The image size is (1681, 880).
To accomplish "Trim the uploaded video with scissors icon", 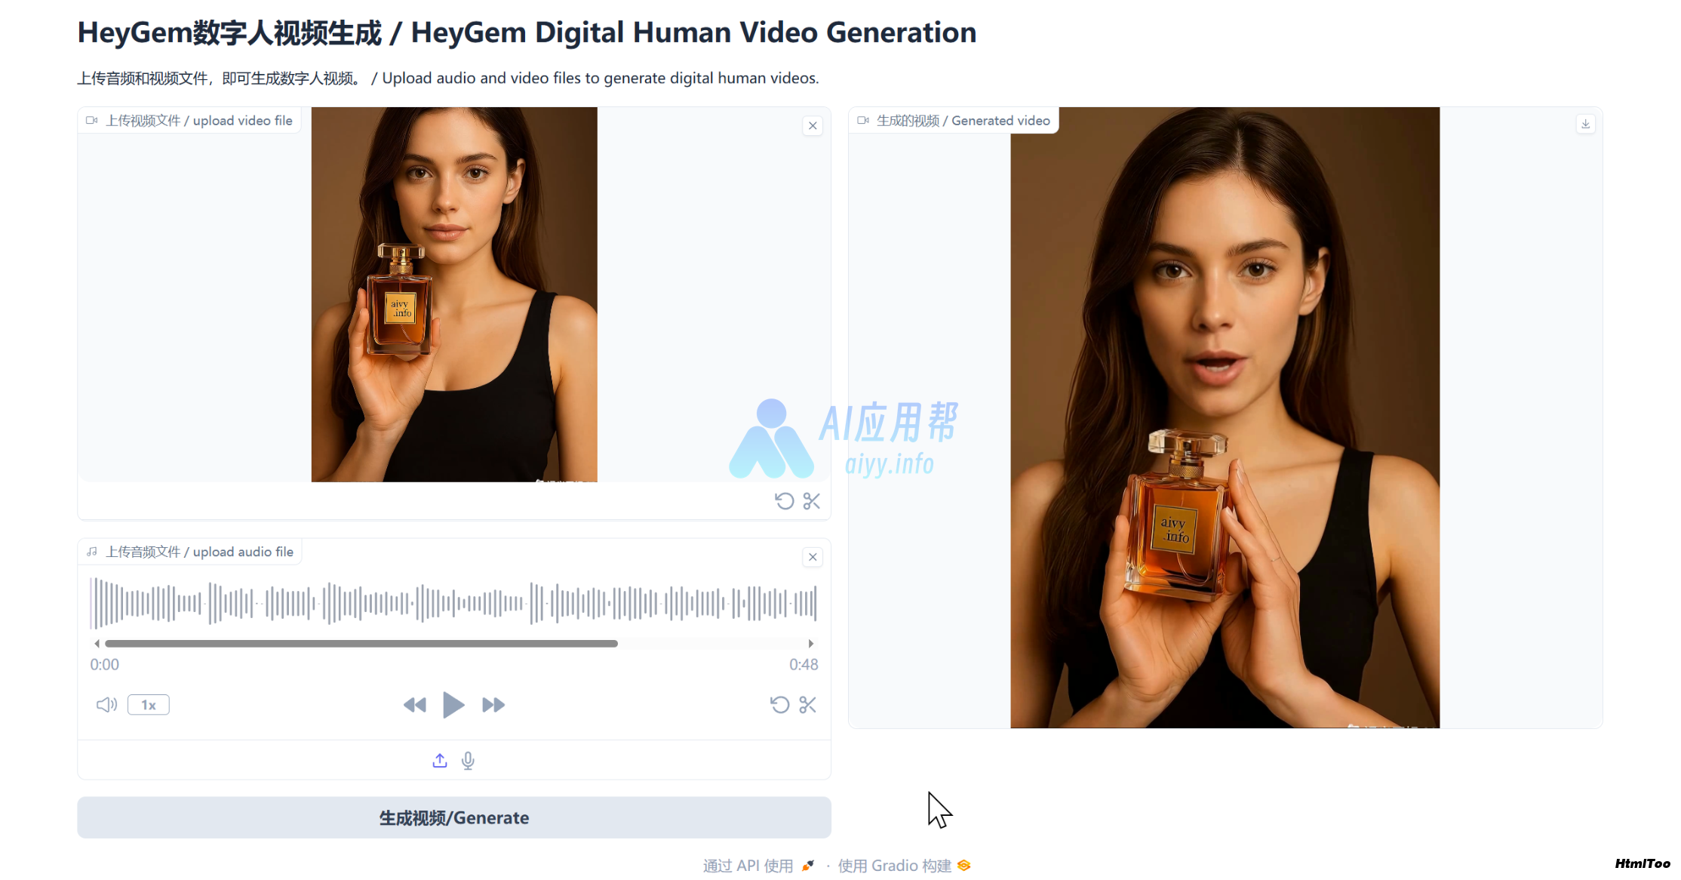I will coord(812,501).
